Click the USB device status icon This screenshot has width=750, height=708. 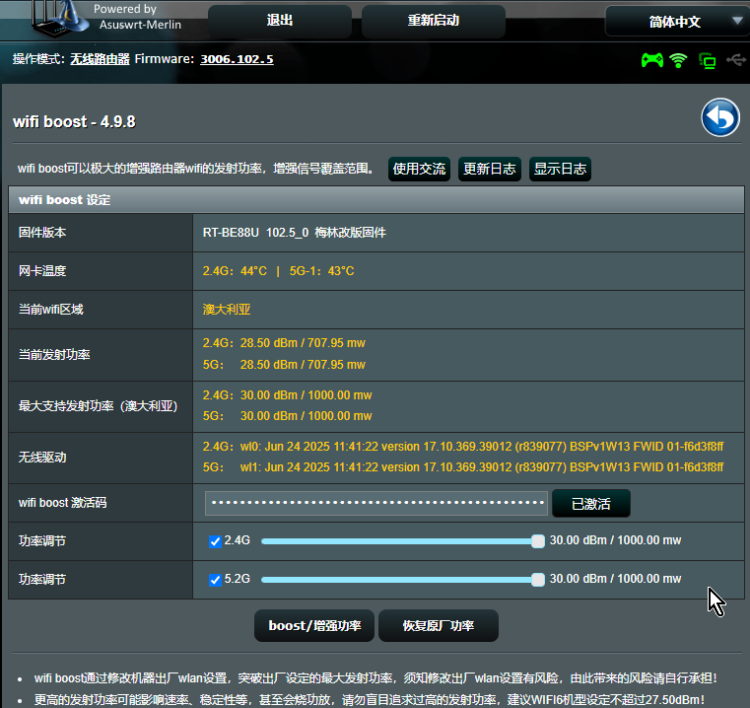click(x=735, y=60)
